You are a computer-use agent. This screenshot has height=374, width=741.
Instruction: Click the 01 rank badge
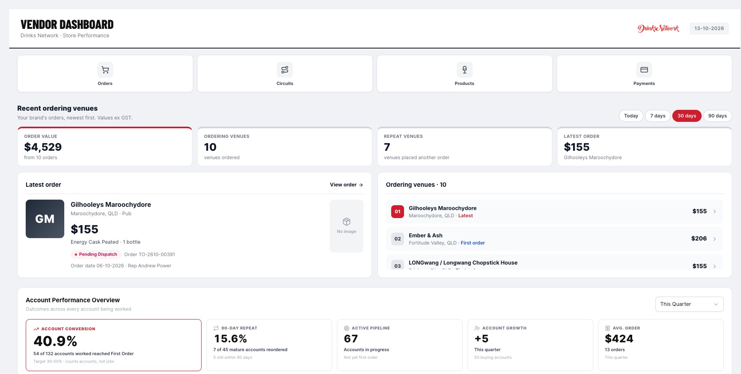pyautogui.click(x=398, y=212)
